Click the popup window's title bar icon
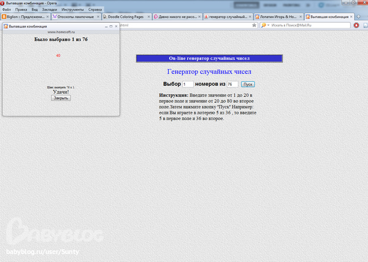The height and width of the screenshot is (262, 368). pos(6,27)
